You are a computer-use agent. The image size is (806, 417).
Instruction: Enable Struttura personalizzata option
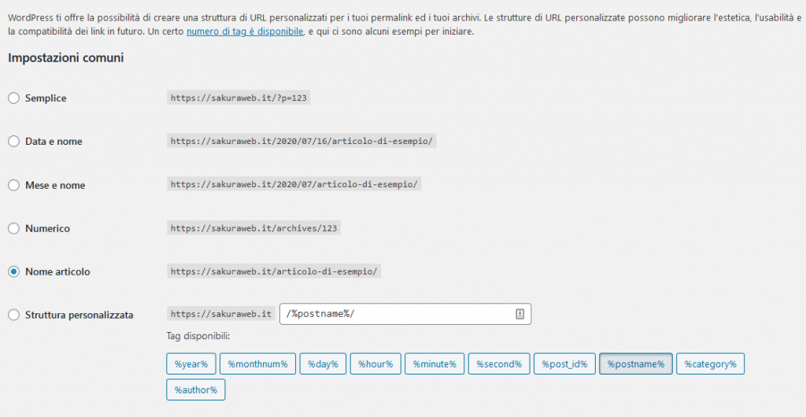(14, 315)
